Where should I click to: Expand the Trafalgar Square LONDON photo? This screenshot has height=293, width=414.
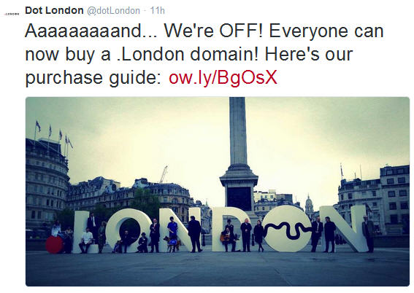[218, 191]
